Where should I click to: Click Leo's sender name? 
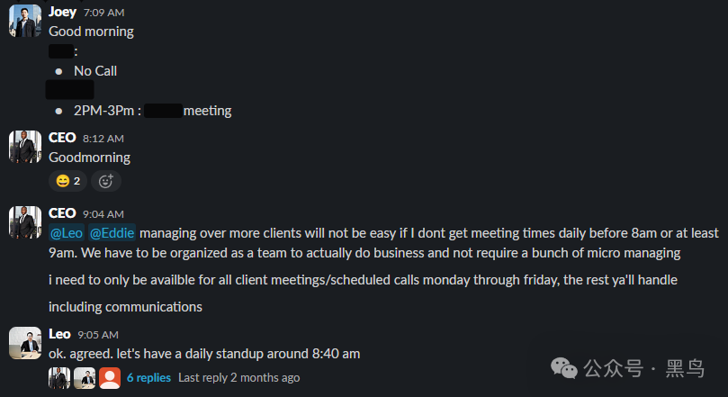point(59,334)
